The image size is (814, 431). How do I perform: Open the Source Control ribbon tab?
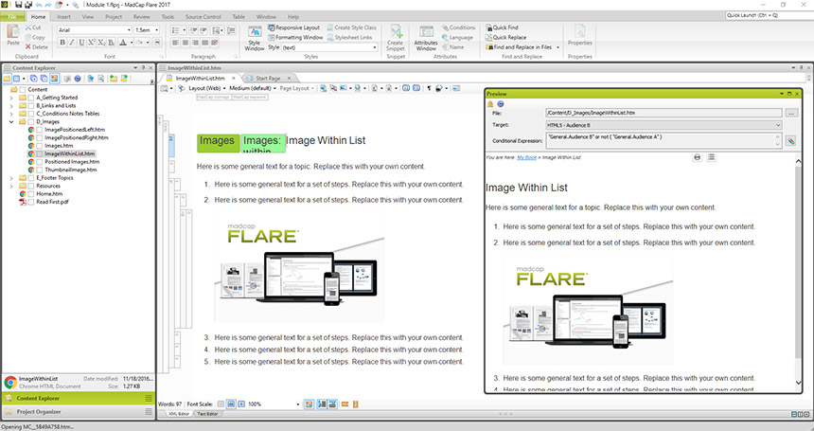pyautogui.click(x=203, y=17)
